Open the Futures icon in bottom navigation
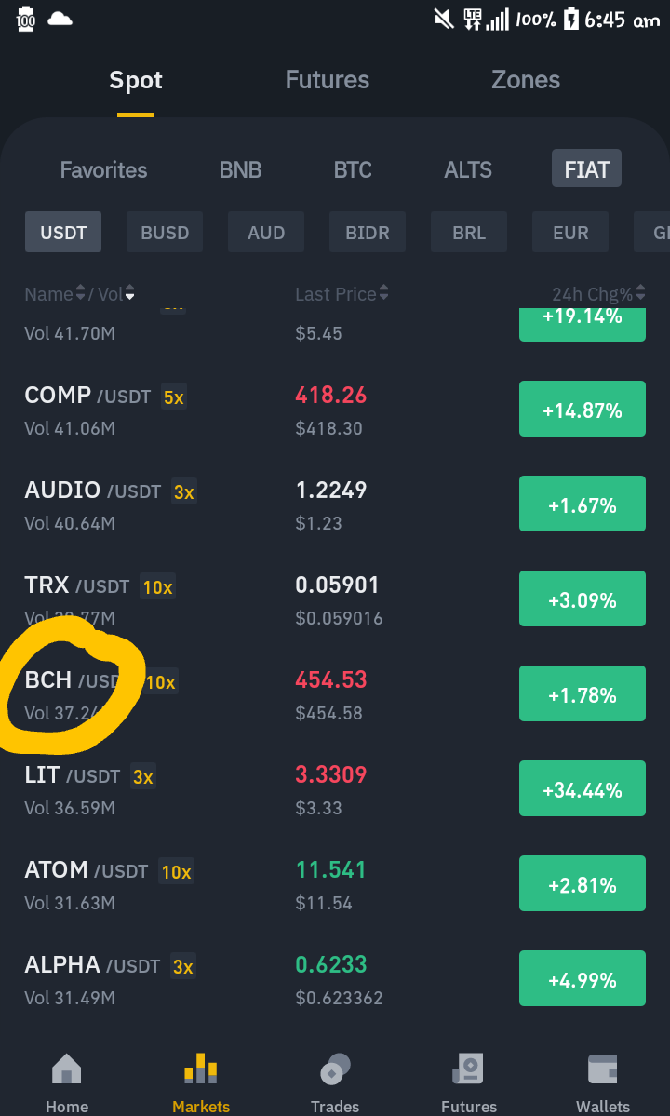This screenshot has width=670, height=1116. pos(469,1069)
